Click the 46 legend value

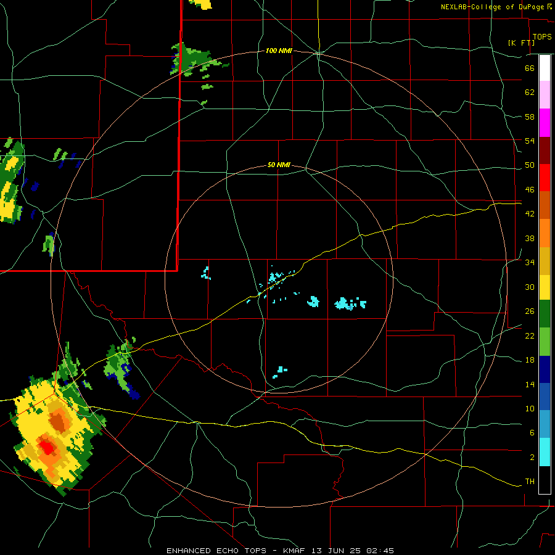[530, 189]
